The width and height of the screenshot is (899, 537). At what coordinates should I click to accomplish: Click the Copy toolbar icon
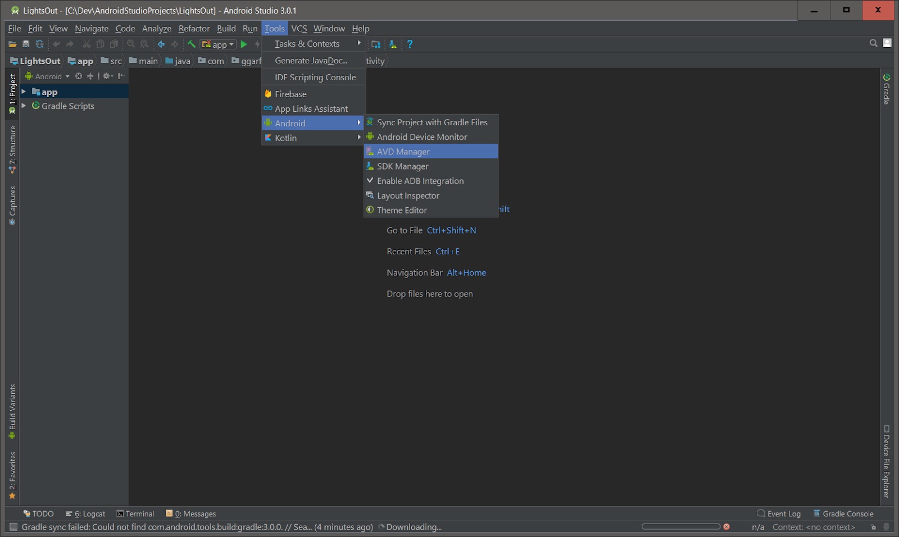coord(100,44)
